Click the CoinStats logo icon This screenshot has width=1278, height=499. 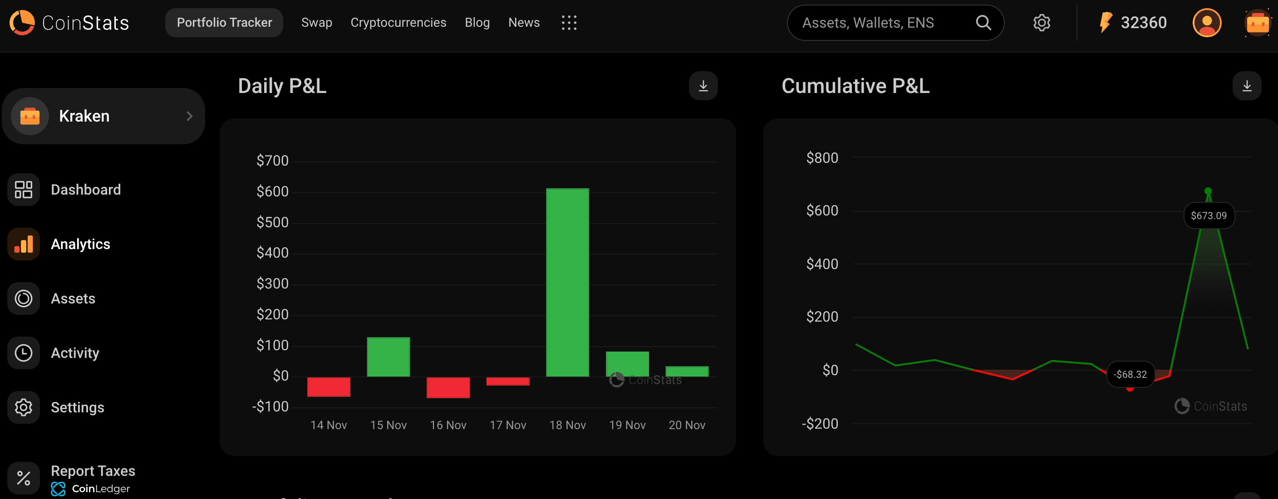(22, 22)
